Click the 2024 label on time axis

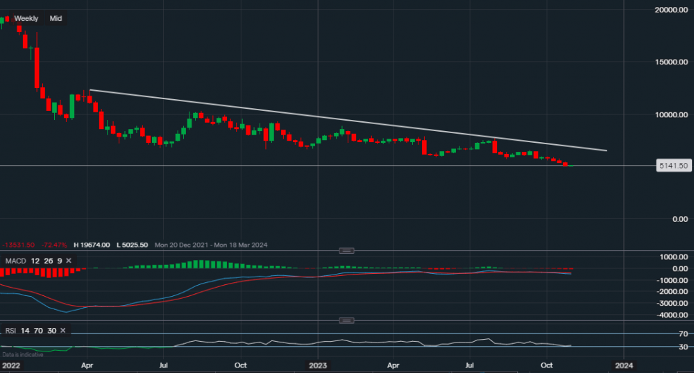(x=623, y=365)
